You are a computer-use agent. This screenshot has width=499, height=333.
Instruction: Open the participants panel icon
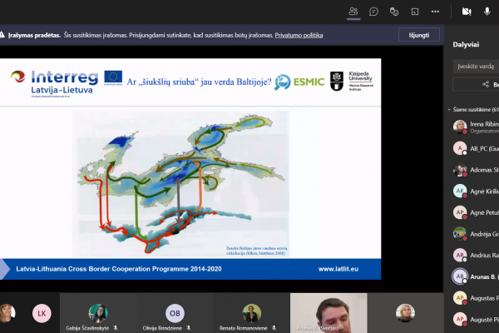pos(353,12)
